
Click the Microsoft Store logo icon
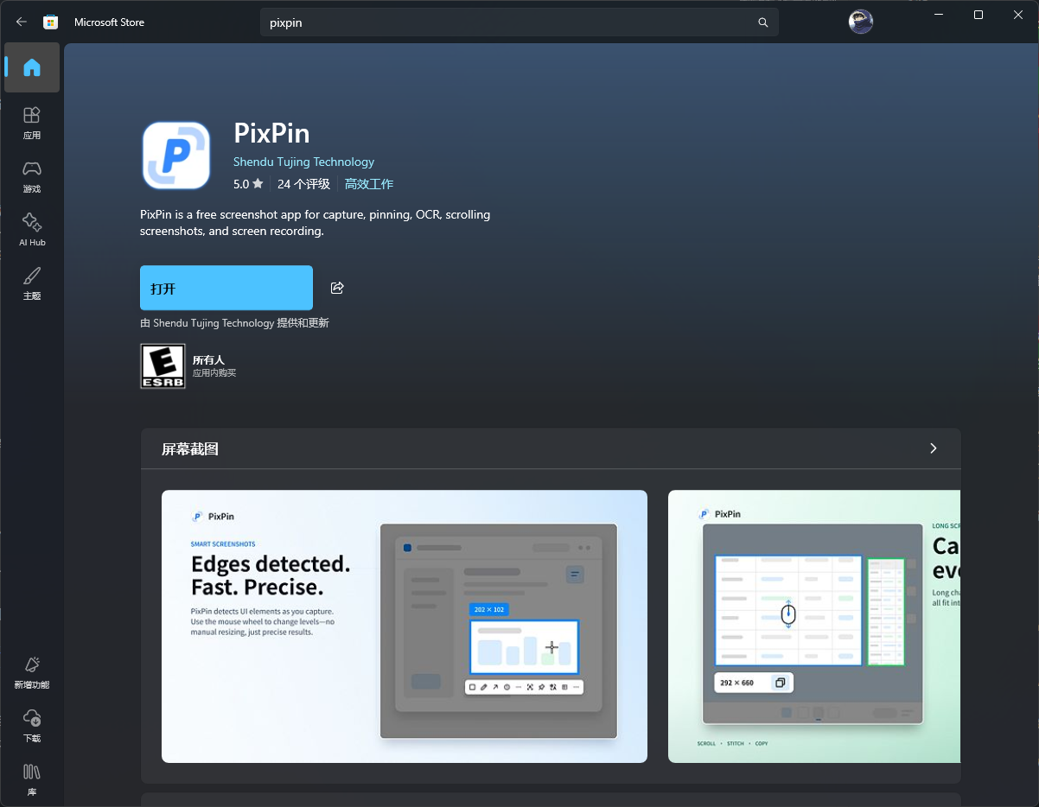tap(51, 22)
